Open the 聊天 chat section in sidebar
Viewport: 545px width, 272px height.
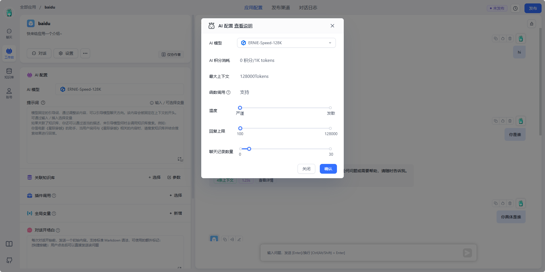[x=9, y=34]
